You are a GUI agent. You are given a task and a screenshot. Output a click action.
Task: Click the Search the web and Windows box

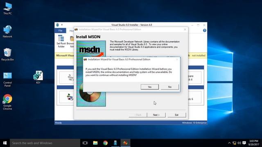coord(45,143)
